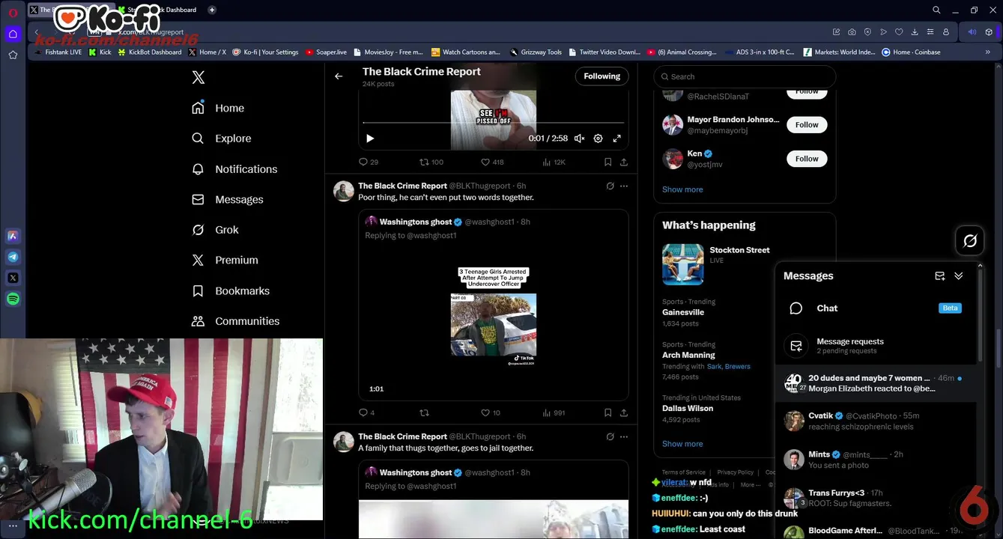
Task: Enter fullscreen on the video player
Action: [x=617, y=138]
